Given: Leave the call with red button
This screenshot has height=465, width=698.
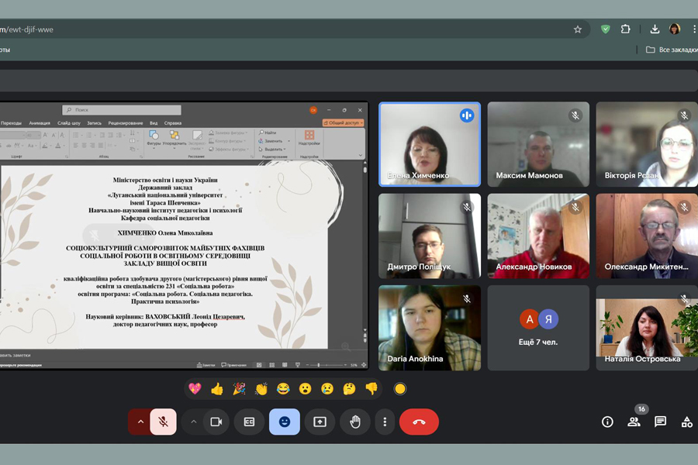Looking at the screenshot, I should pos(419,422).
